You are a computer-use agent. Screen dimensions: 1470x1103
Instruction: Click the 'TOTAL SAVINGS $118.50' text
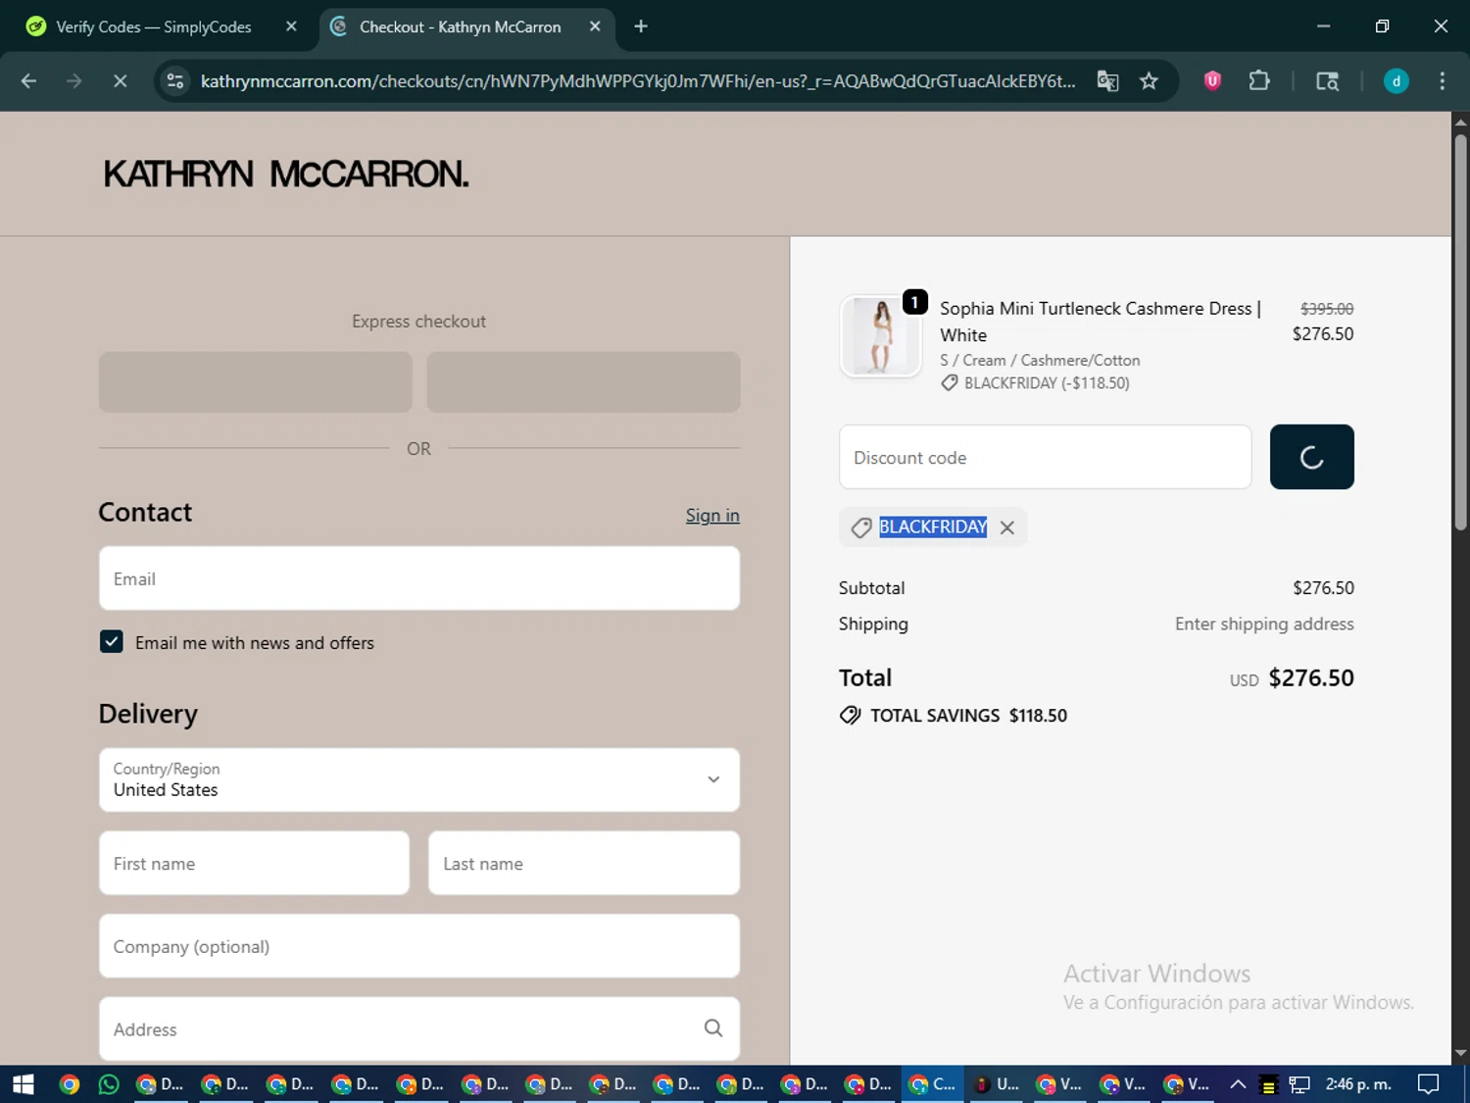click(968, 716)
